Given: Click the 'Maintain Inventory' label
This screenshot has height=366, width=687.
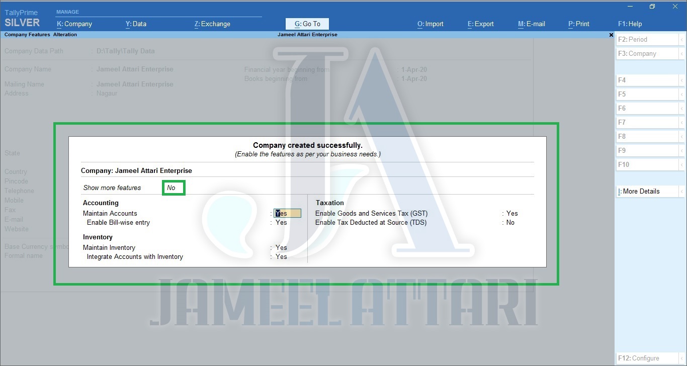Looking at the screenshot, I should pyautogui.click(x=109, y=247).
